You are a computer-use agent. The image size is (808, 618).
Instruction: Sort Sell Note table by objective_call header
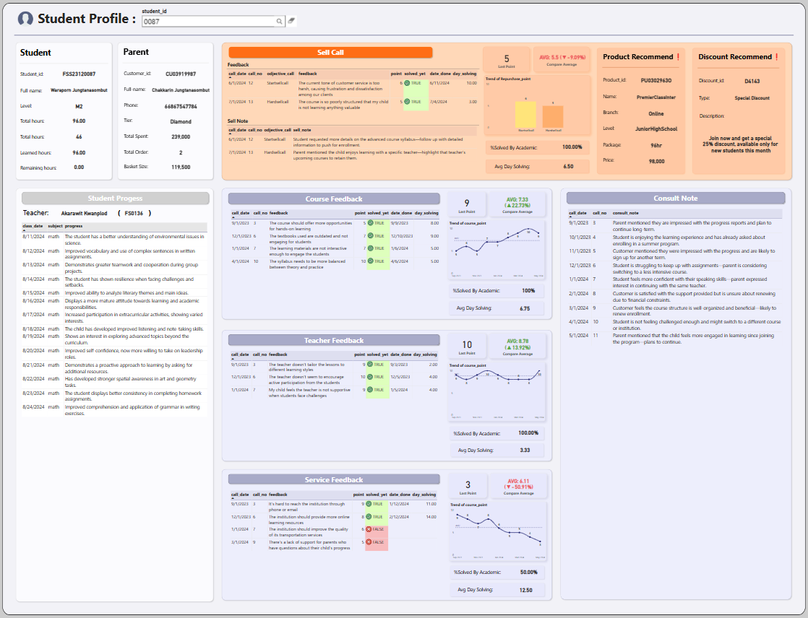[278, 130]
